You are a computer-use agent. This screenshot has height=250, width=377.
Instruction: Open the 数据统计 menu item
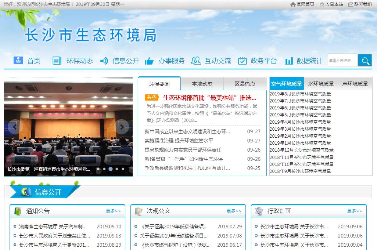click(310, 61)
